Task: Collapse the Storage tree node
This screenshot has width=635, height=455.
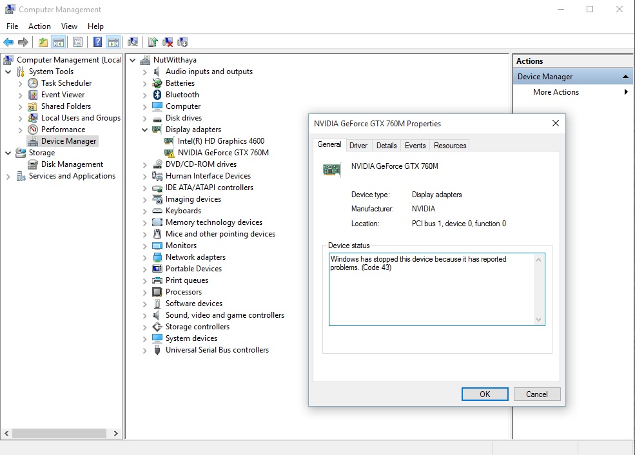Action: (8, 153)
